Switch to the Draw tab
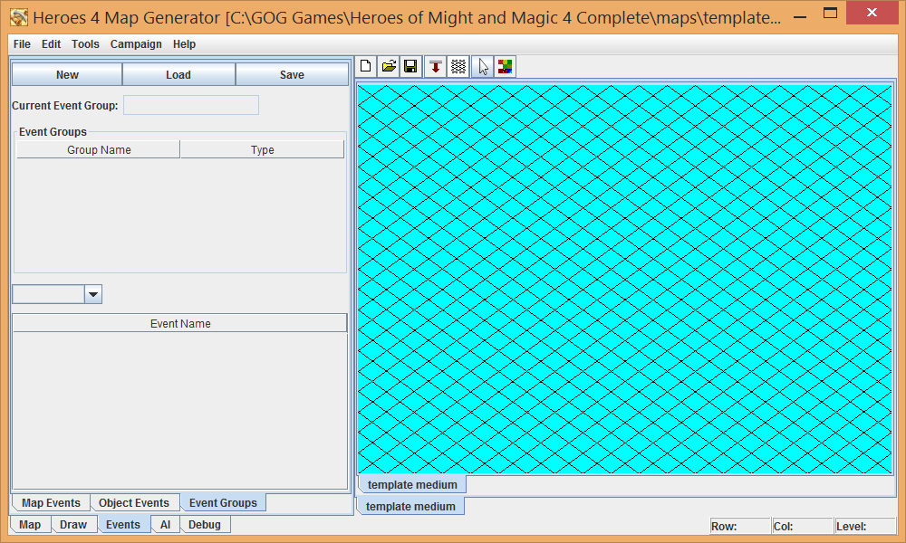Screen dimensions: 906x543 coord(73,525)
